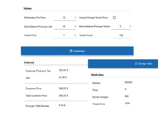Click the Design data document icon
Screen dimensions: 164x115
(136, 63)
